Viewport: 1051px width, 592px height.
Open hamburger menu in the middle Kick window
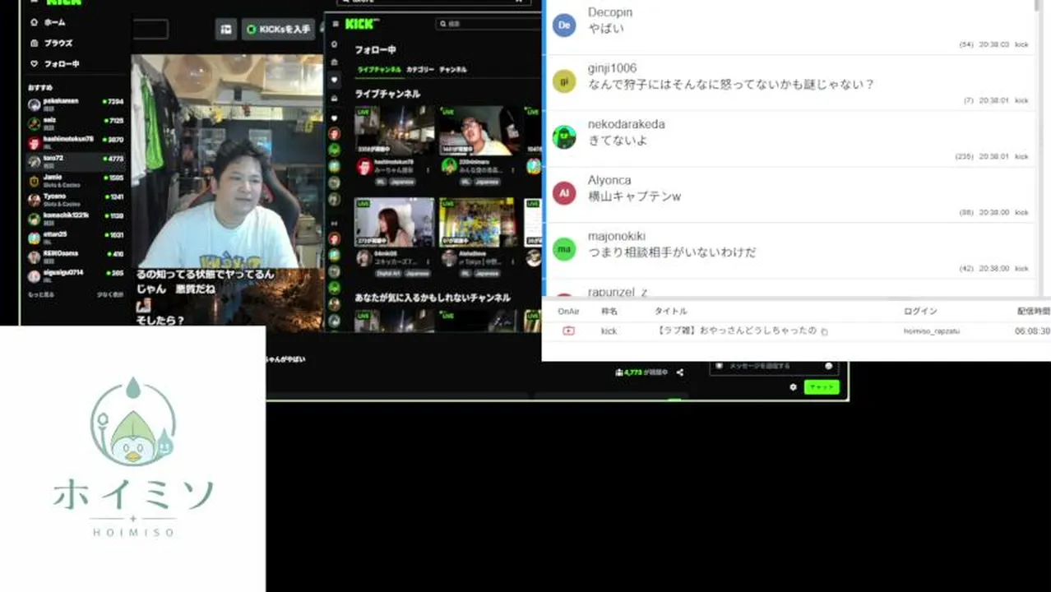[335, 24]
